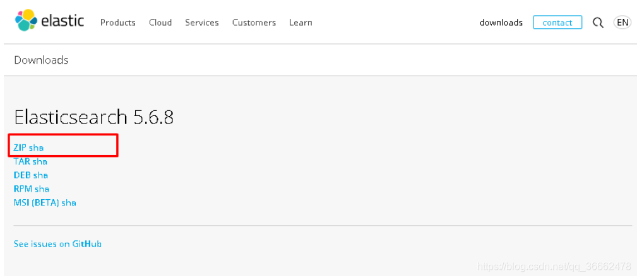The width and height of the screenshot is (637, 278).
Task: Open the sha link next to TAR
Action: (x=40, y=161)
